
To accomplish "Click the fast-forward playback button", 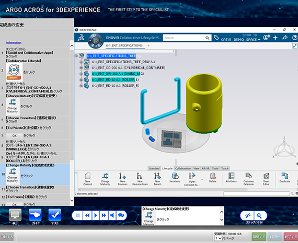I will pos(104,215).
